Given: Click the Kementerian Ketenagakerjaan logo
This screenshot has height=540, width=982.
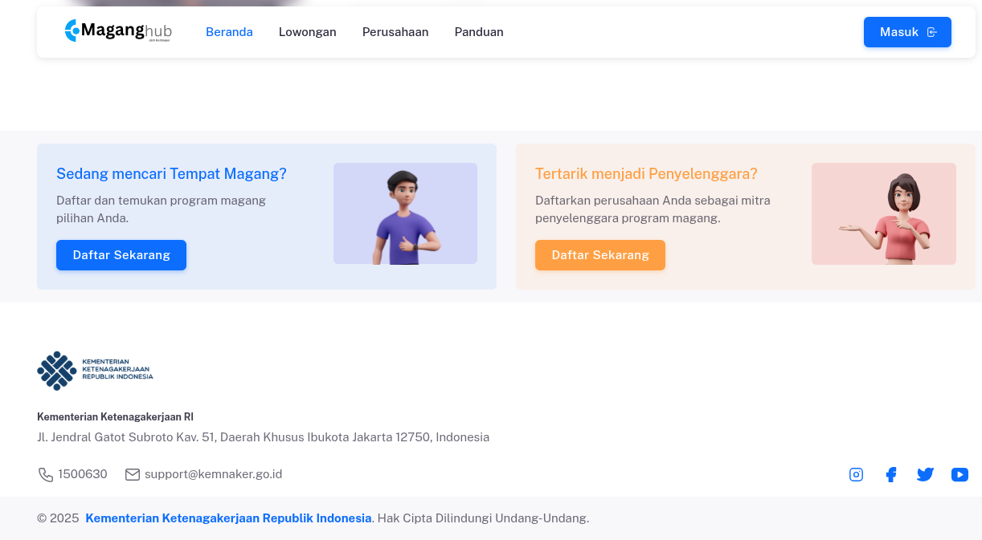Looking at the screenshot, I should coord(95,370).
